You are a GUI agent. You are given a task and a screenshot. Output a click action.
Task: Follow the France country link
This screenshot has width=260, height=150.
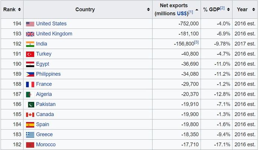tap(44, 84)
